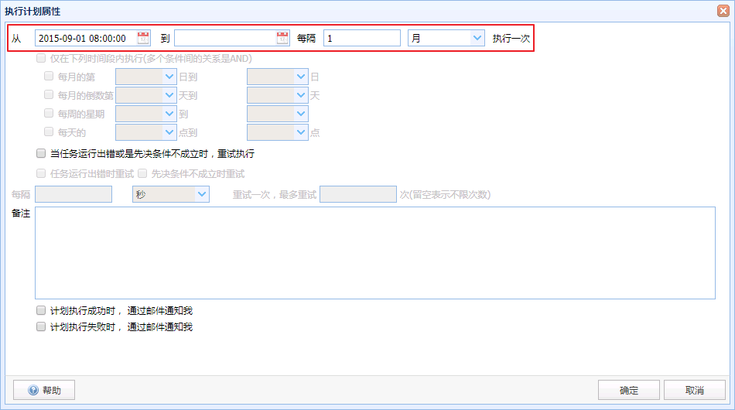Open the 天到 end day dropdown
The width and height of the screenshot is (735, 410).
click(301, 95)
